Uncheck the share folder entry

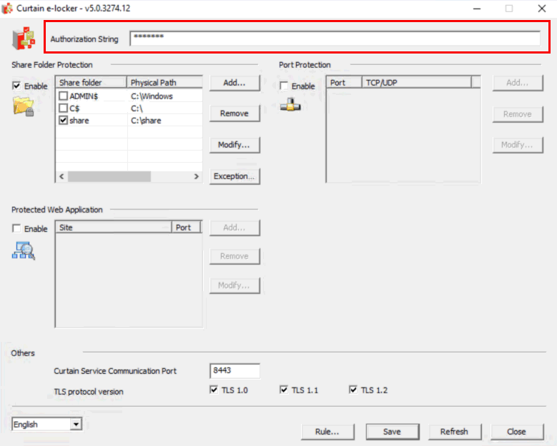click(64, 121)
